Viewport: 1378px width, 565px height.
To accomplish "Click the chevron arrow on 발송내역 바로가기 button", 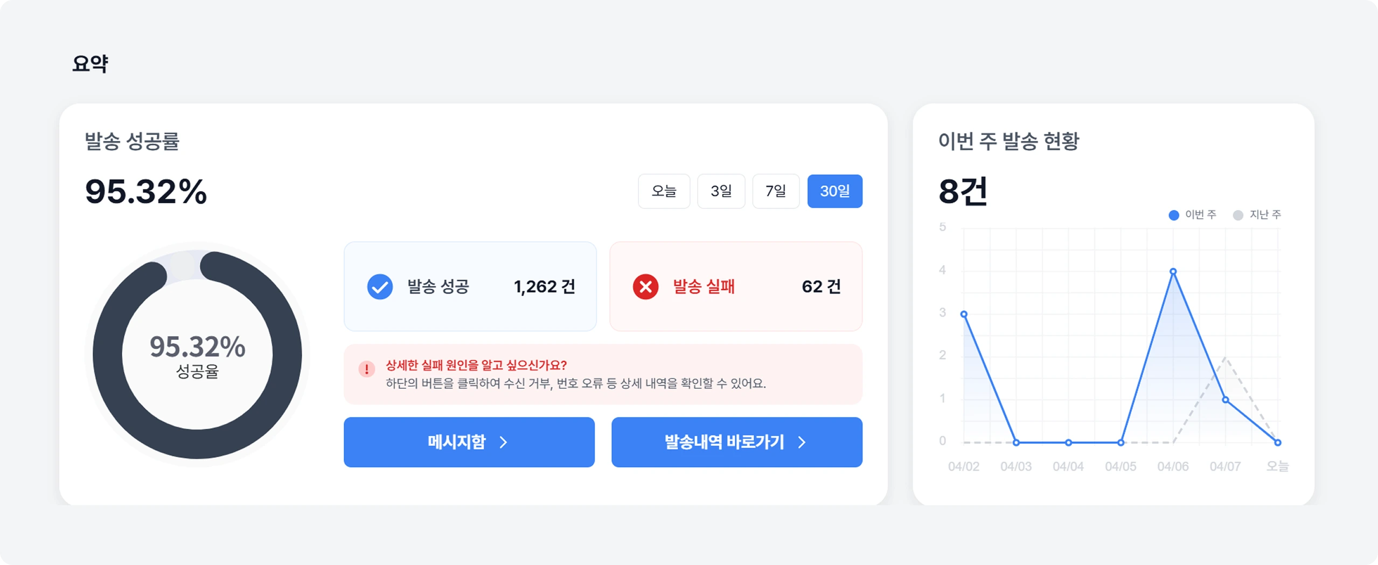I will 801,442.
